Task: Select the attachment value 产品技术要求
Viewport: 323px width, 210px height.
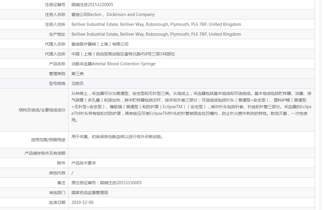Action: coord(84,163)
